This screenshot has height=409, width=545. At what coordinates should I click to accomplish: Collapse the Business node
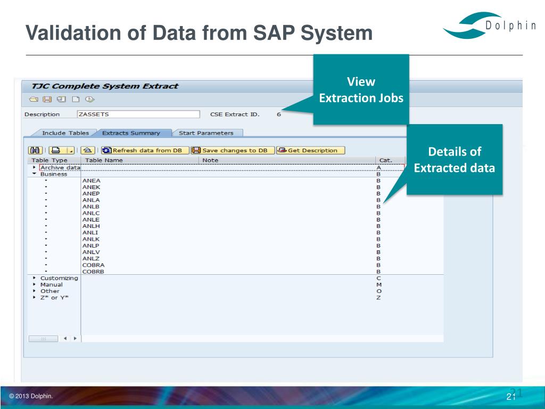click(x=34, y=174)
